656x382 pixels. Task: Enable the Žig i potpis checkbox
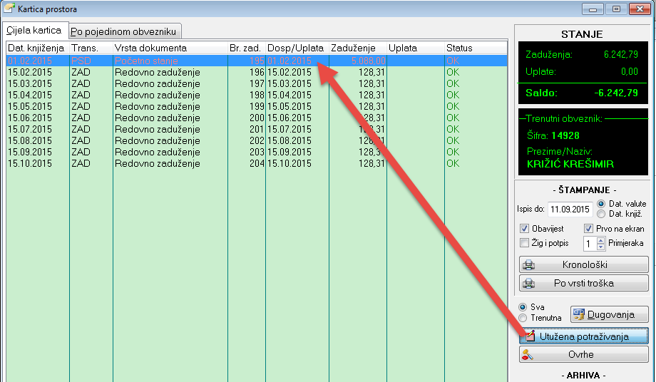pos(524,243)
